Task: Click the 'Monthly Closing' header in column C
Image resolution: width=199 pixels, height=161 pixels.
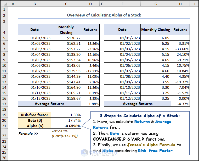Action: [x=66, y=30]
